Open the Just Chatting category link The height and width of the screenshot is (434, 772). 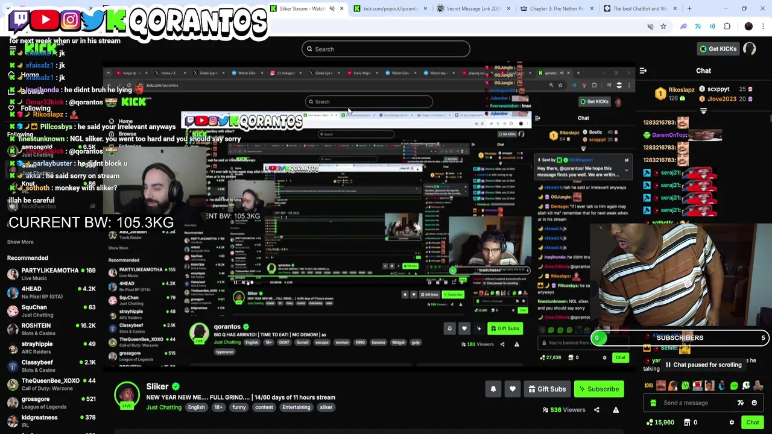(x=163, y=407)
